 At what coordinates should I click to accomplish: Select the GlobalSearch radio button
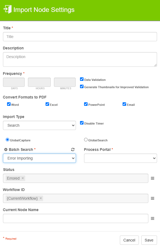[x=86, y=139]
